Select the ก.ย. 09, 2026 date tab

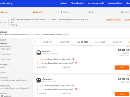65,42
